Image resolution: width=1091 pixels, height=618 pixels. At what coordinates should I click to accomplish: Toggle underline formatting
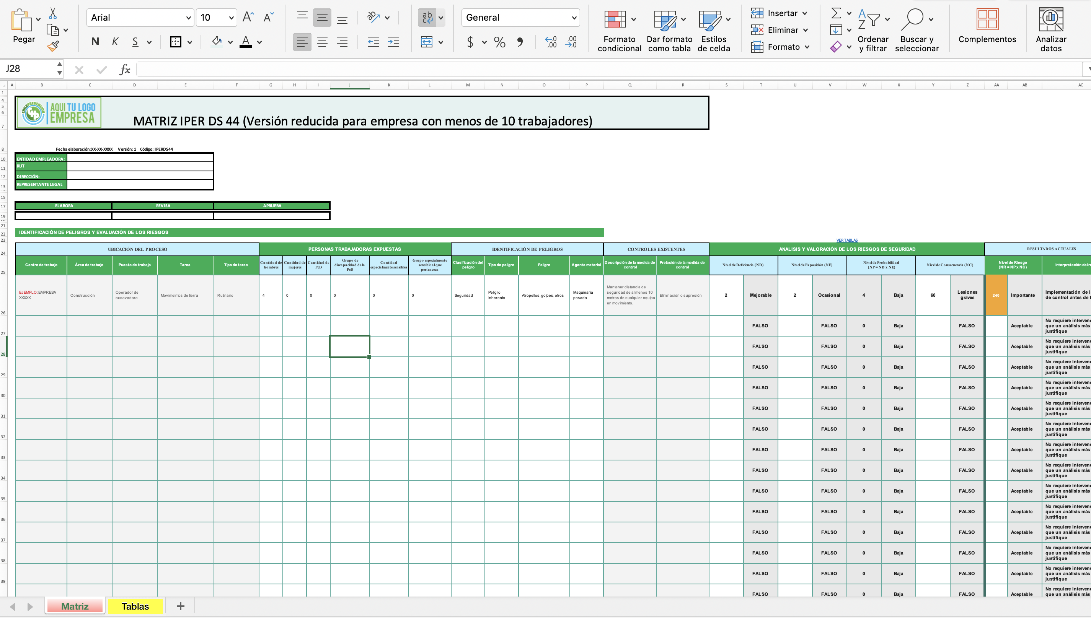click(x=135, y=41)
